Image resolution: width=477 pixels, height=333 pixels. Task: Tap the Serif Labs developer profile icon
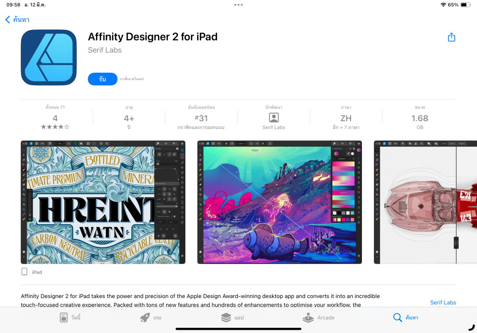tap(274, 118)
